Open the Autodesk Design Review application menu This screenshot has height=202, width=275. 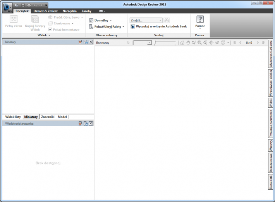coord(7,8)
